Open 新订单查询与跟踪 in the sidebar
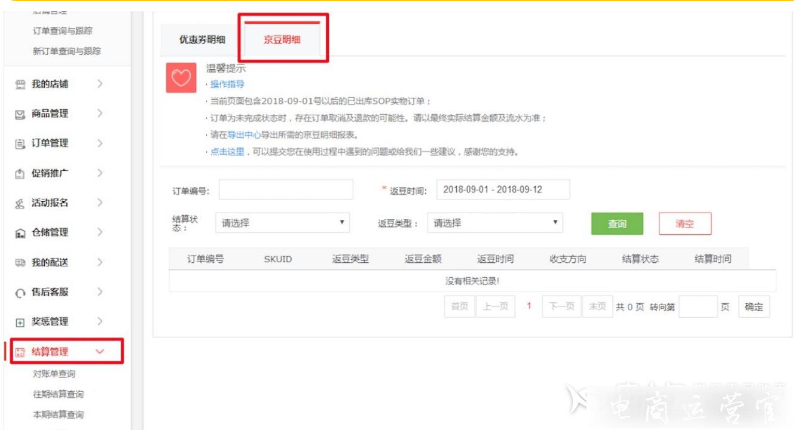 [67, 51]
